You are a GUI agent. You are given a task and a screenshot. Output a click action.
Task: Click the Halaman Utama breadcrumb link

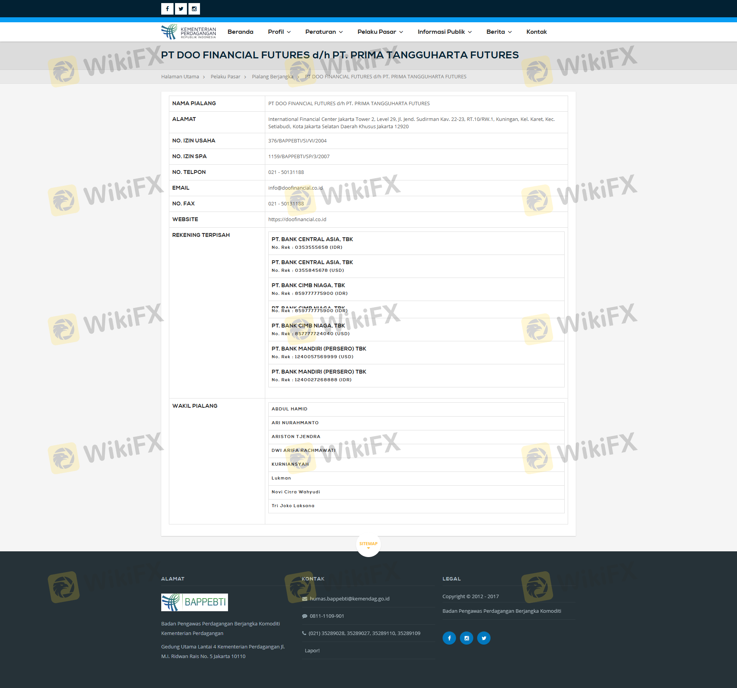click(x=180, y=77)
